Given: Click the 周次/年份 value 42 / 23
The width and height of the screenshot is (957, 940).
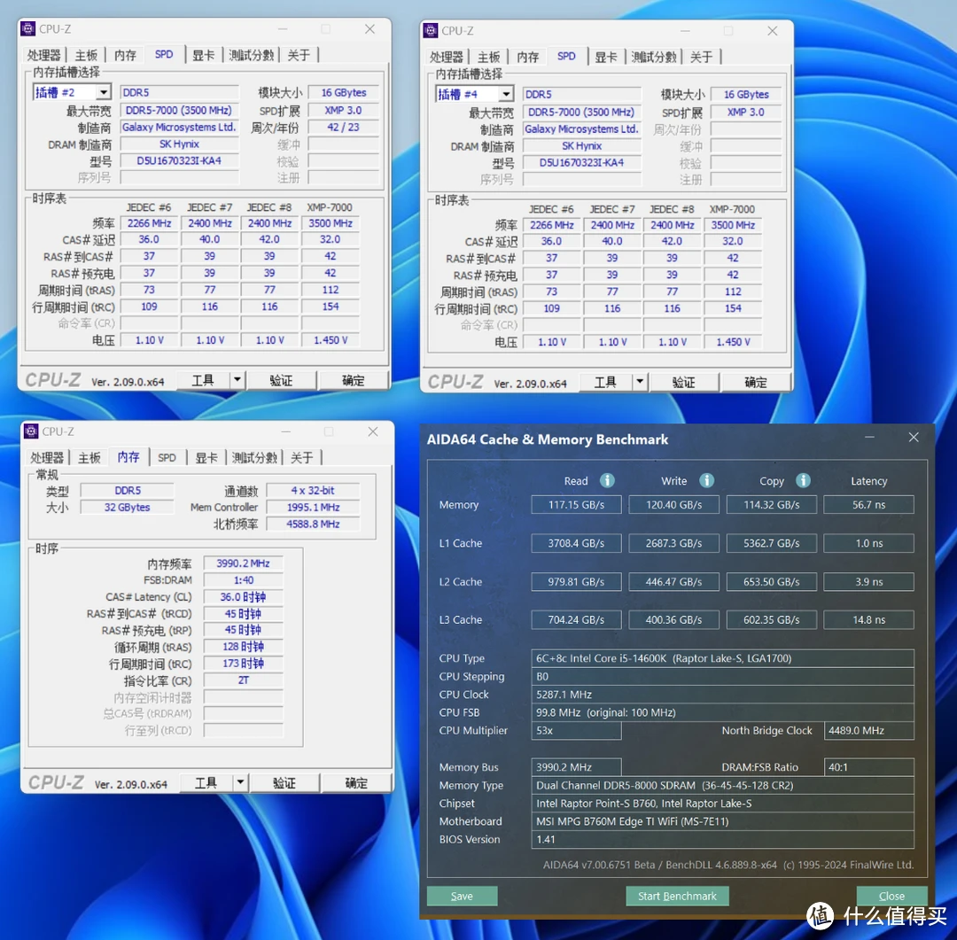Looking at the screenshot, I should [344, 127].
